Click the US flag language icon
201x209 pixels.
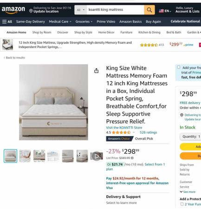161,11
